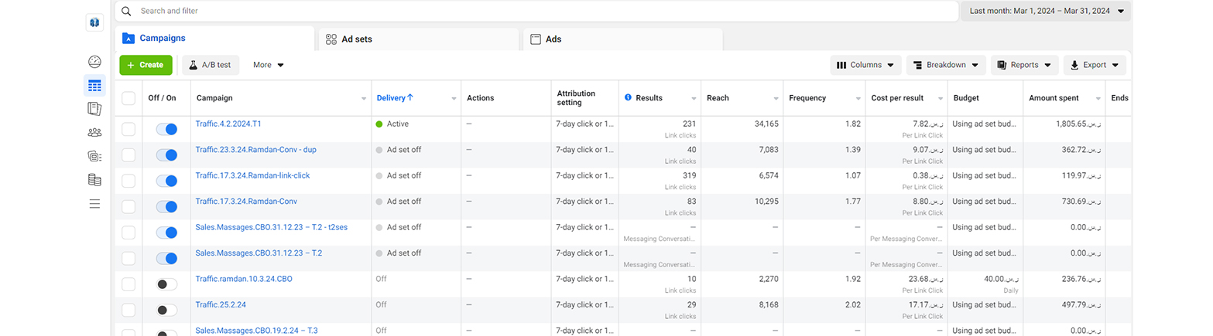Image resolution: width=1213 pixels, height=336 pixels.
Task: Select the checkbox for Traffic.17.3.24.Ramdan-Conv row
Action: (128, 206)
